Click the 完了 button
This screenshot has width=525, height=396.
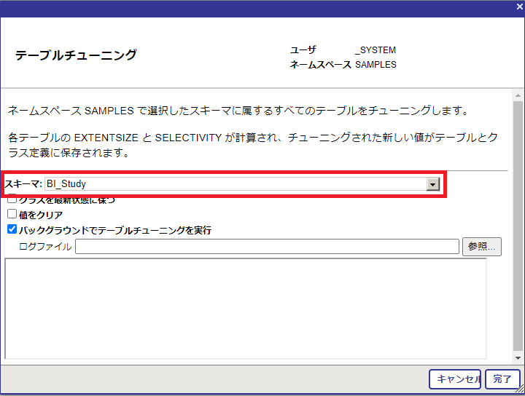click(502, 379)
